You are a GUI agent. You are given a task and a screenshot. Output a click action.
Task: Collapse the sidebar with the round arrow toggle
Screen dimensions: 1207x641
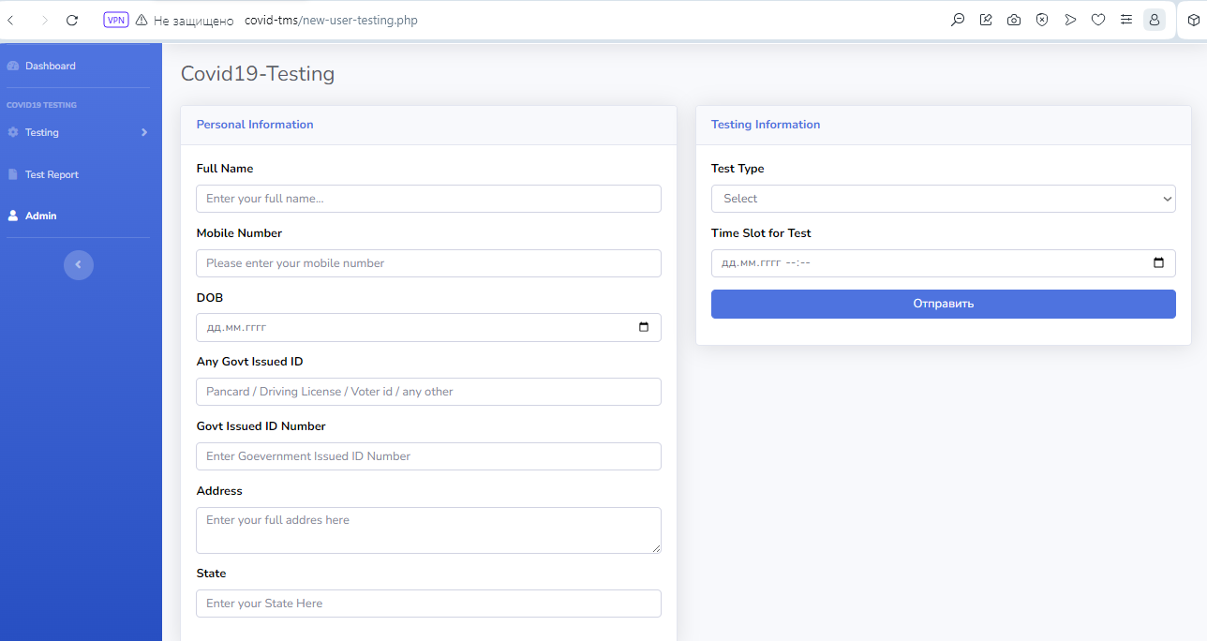[79, 265]
